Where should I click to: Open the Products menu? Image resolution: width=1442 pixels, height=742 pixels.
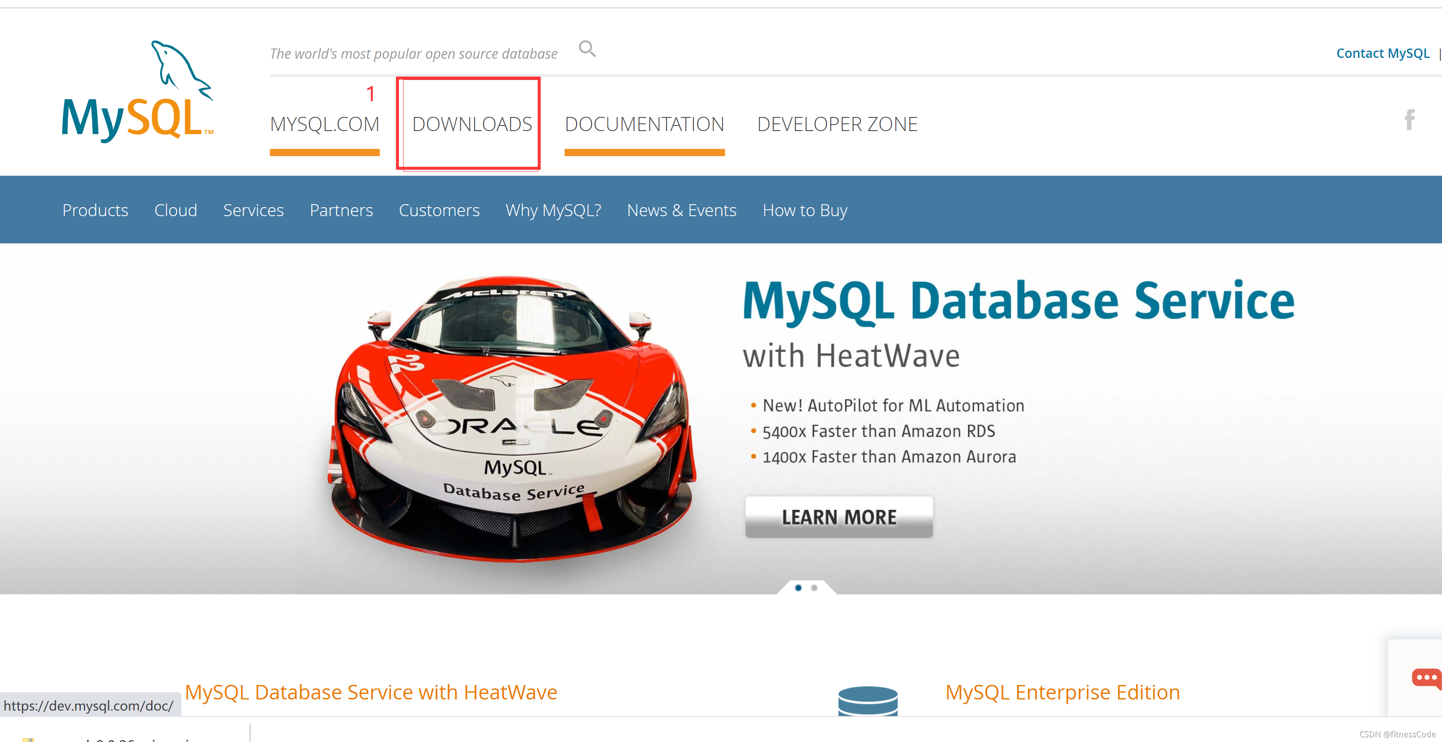click(95, 211)
